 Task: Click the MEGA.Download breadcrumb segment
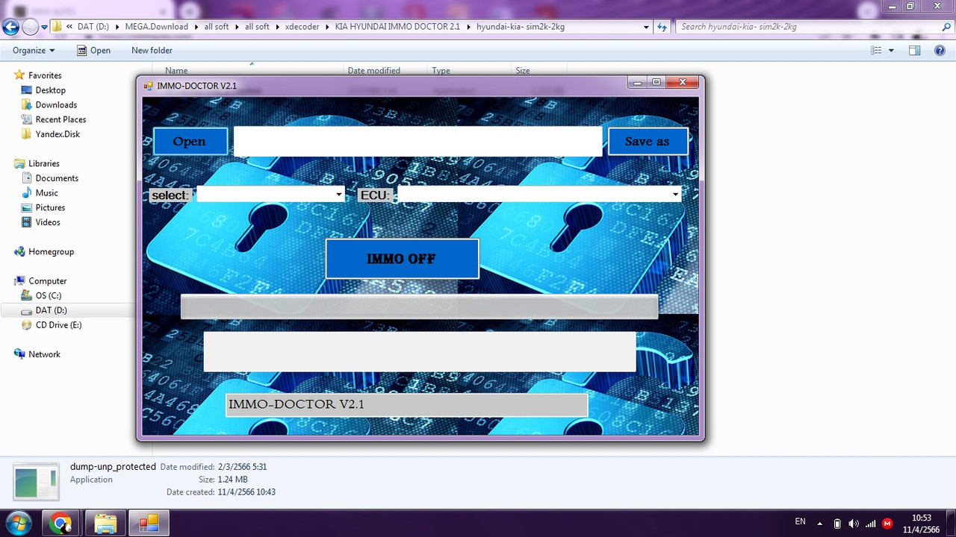tap(157, 27)
